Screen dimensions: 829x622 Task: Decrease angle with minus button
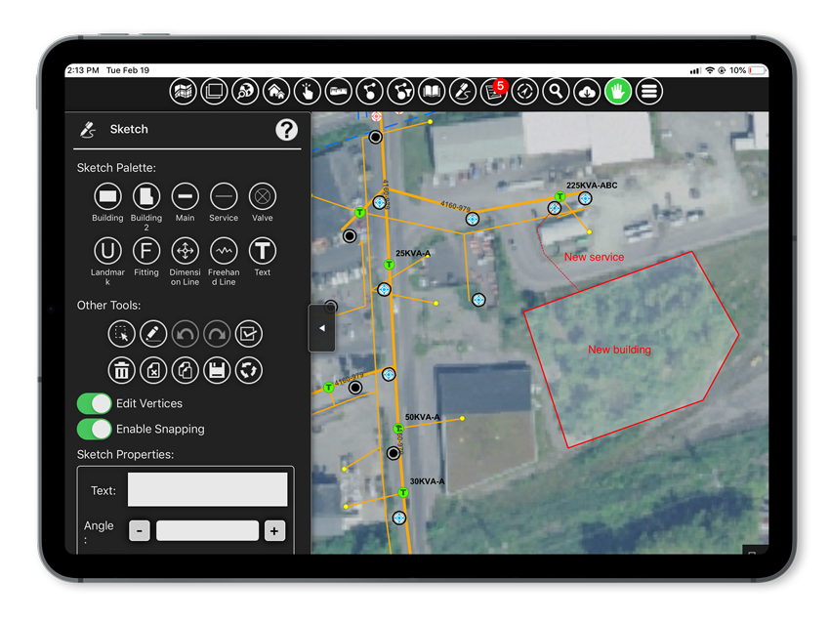(140, 530)
